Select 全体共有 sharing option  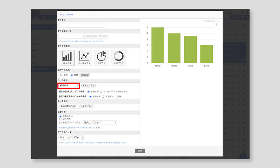click(x=60, y=119)
